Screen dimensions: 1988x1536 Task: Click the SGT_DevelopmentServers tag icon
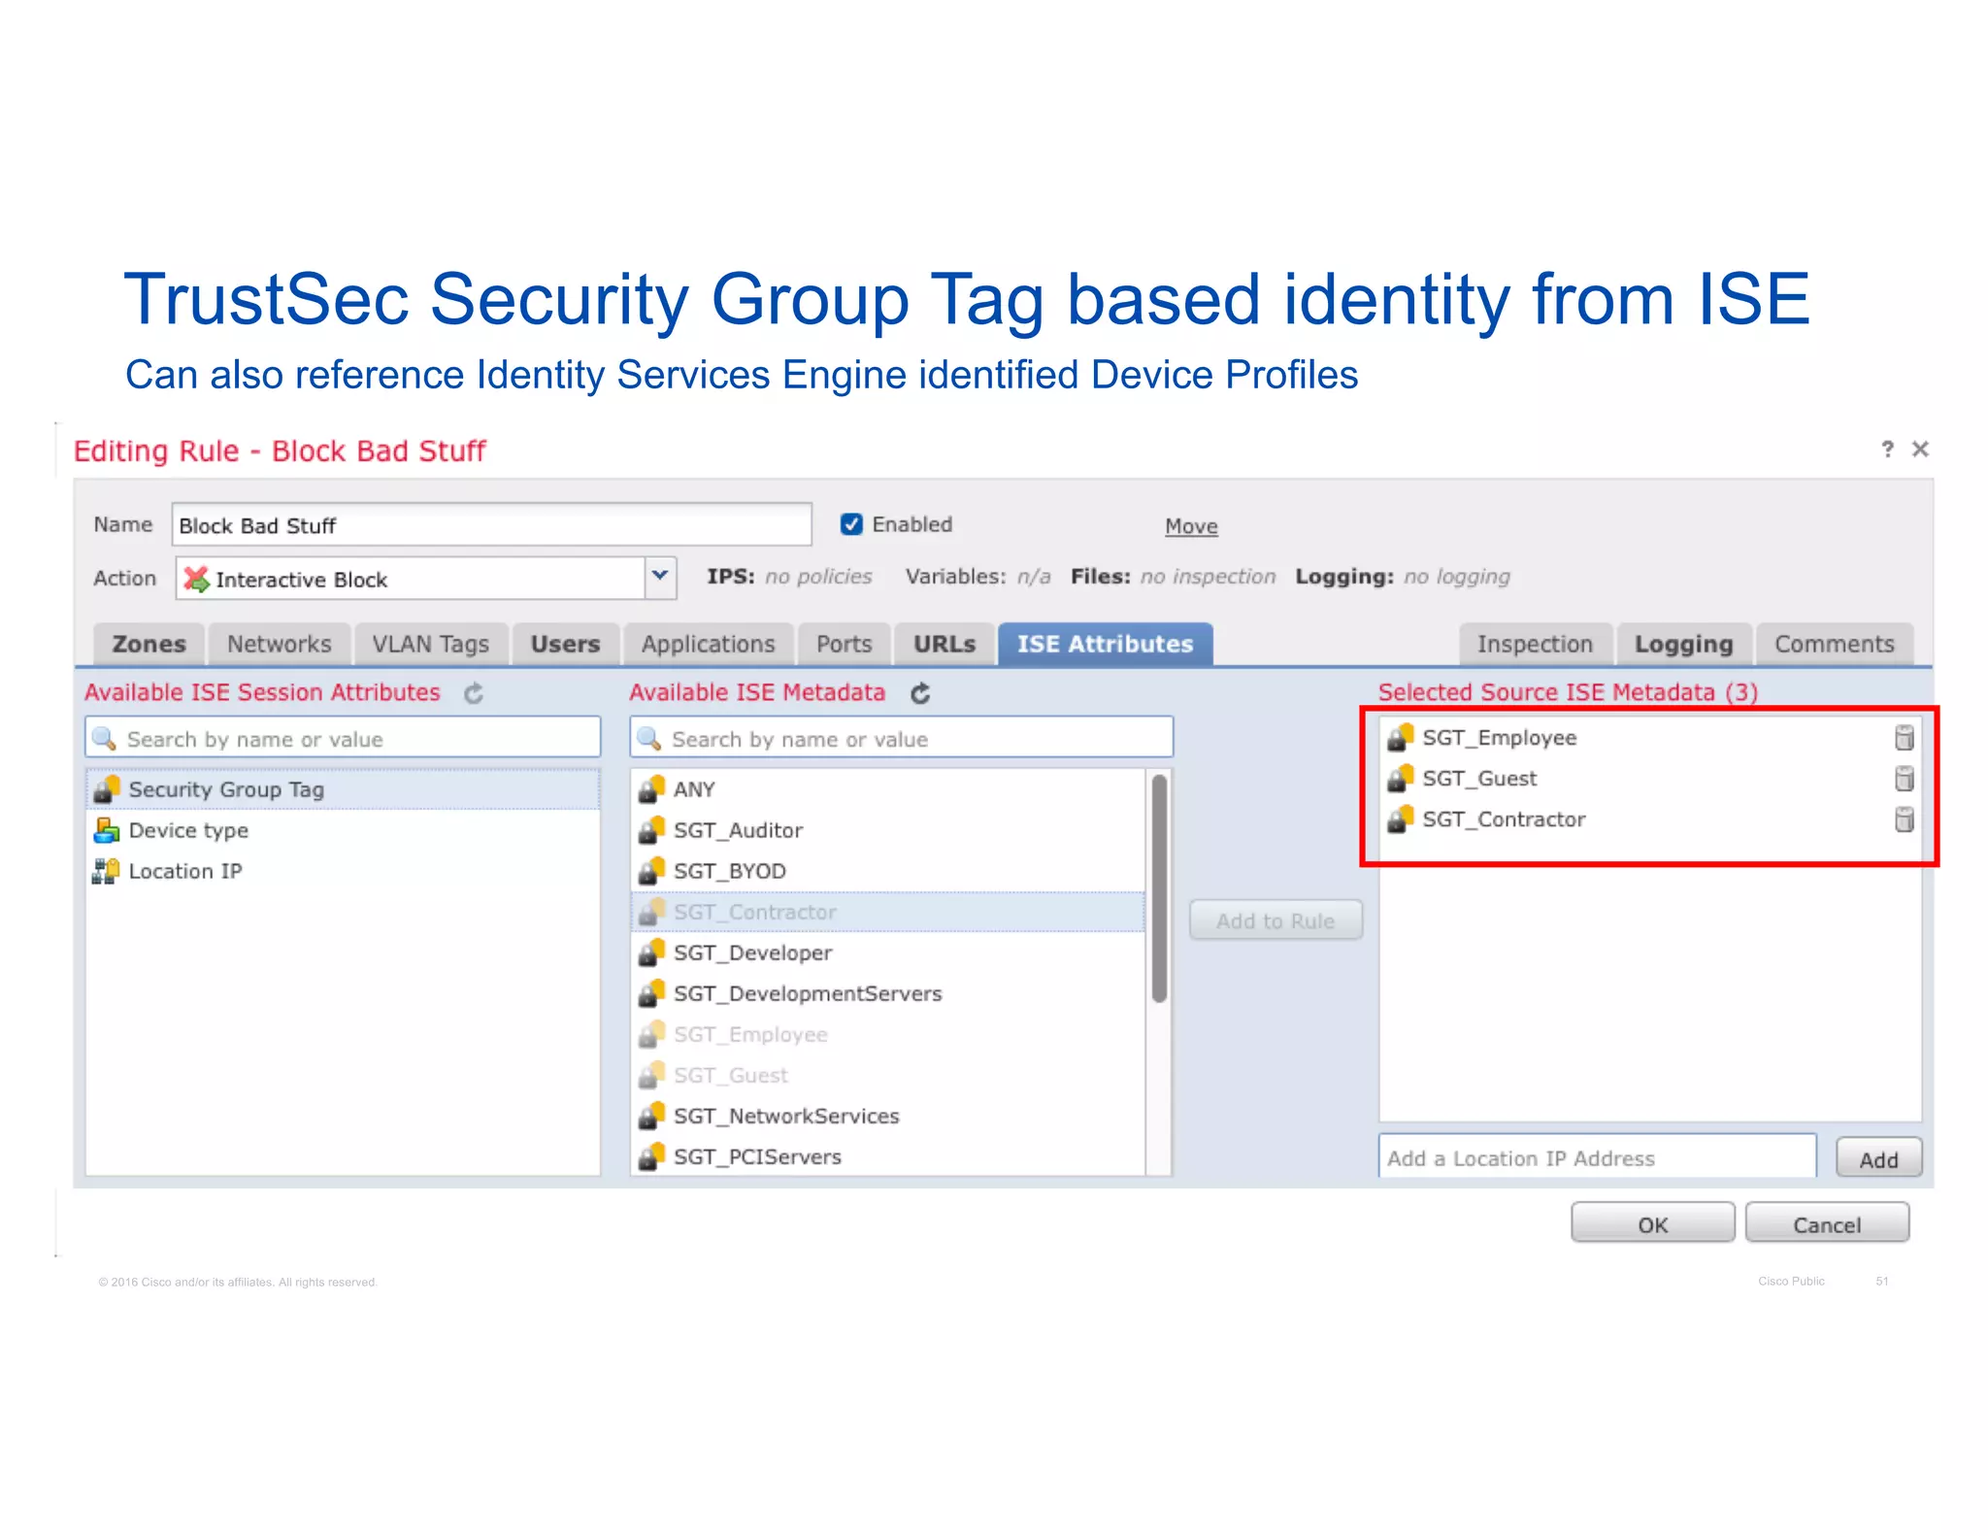click(652, 993)
